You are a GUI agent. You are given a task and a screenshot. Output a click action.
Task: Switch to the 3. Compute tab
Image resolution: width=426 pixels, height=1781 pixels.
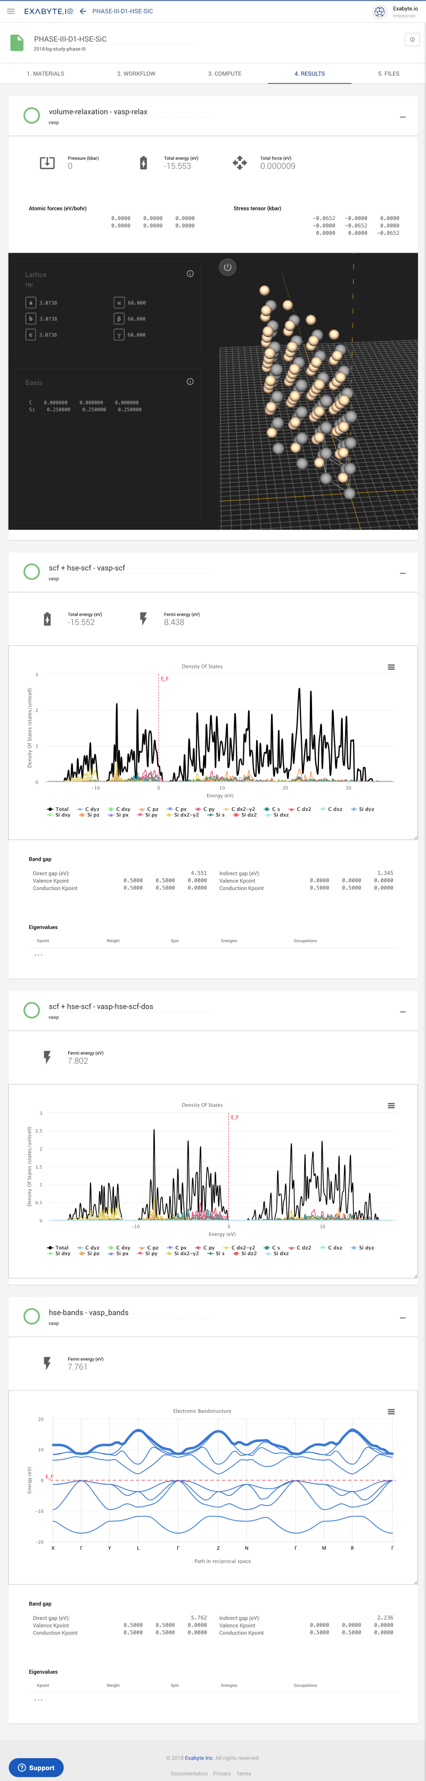point(225,74)
